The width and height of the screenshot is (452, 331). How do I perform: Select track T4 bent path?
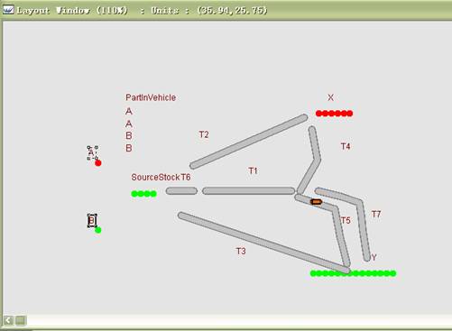click(x=309, y=160)
